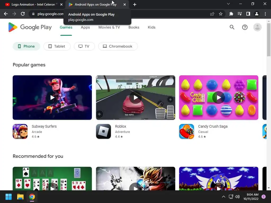Go forward in browser history
Image resolution: width=271 pixels, height=203 pixels.
pos(14,14)
